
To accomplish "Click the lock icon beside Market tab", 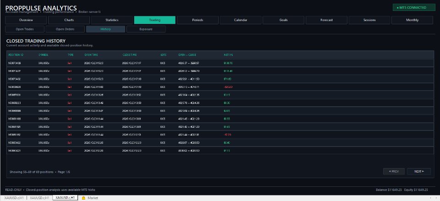I will tap(83, 198).
